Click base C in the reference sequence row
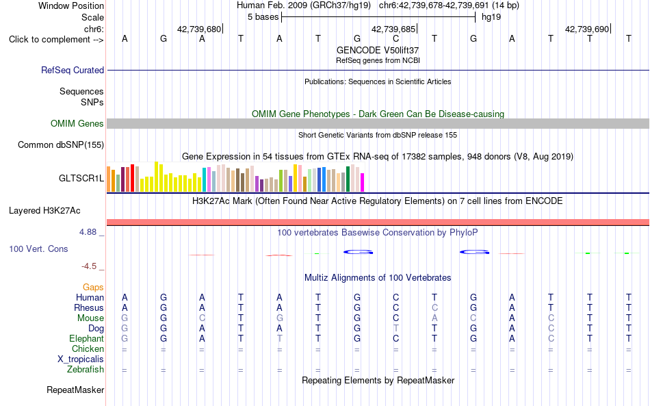This screenshot has width=650, height=406. point(396,39)
